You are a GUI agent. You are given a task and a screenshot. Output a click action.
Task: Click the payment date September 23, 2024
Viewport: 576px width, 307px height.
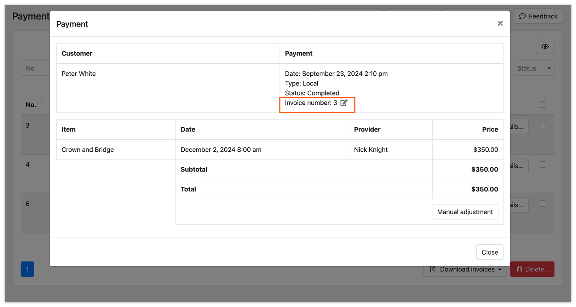336,74
